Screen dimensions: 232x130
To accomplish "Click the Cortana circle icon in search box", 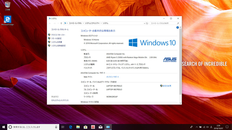I will coord(10,127).
